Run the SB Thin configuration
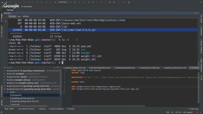Viewport: 203px width, 114px height. [71, 2]
